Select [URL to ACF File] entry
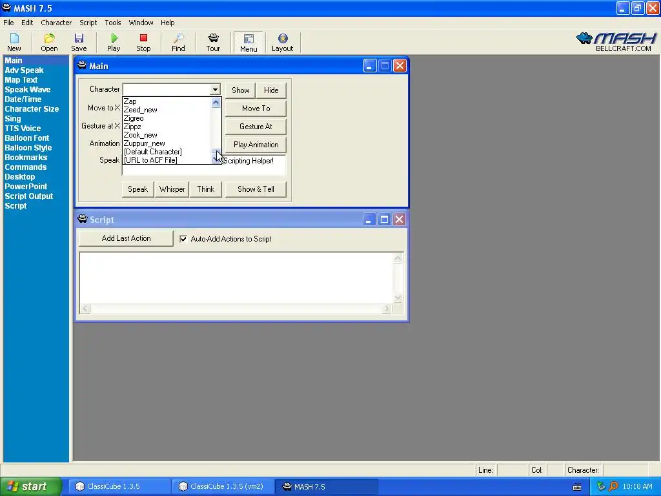The image size is (661, 496). tap(150, 160)
